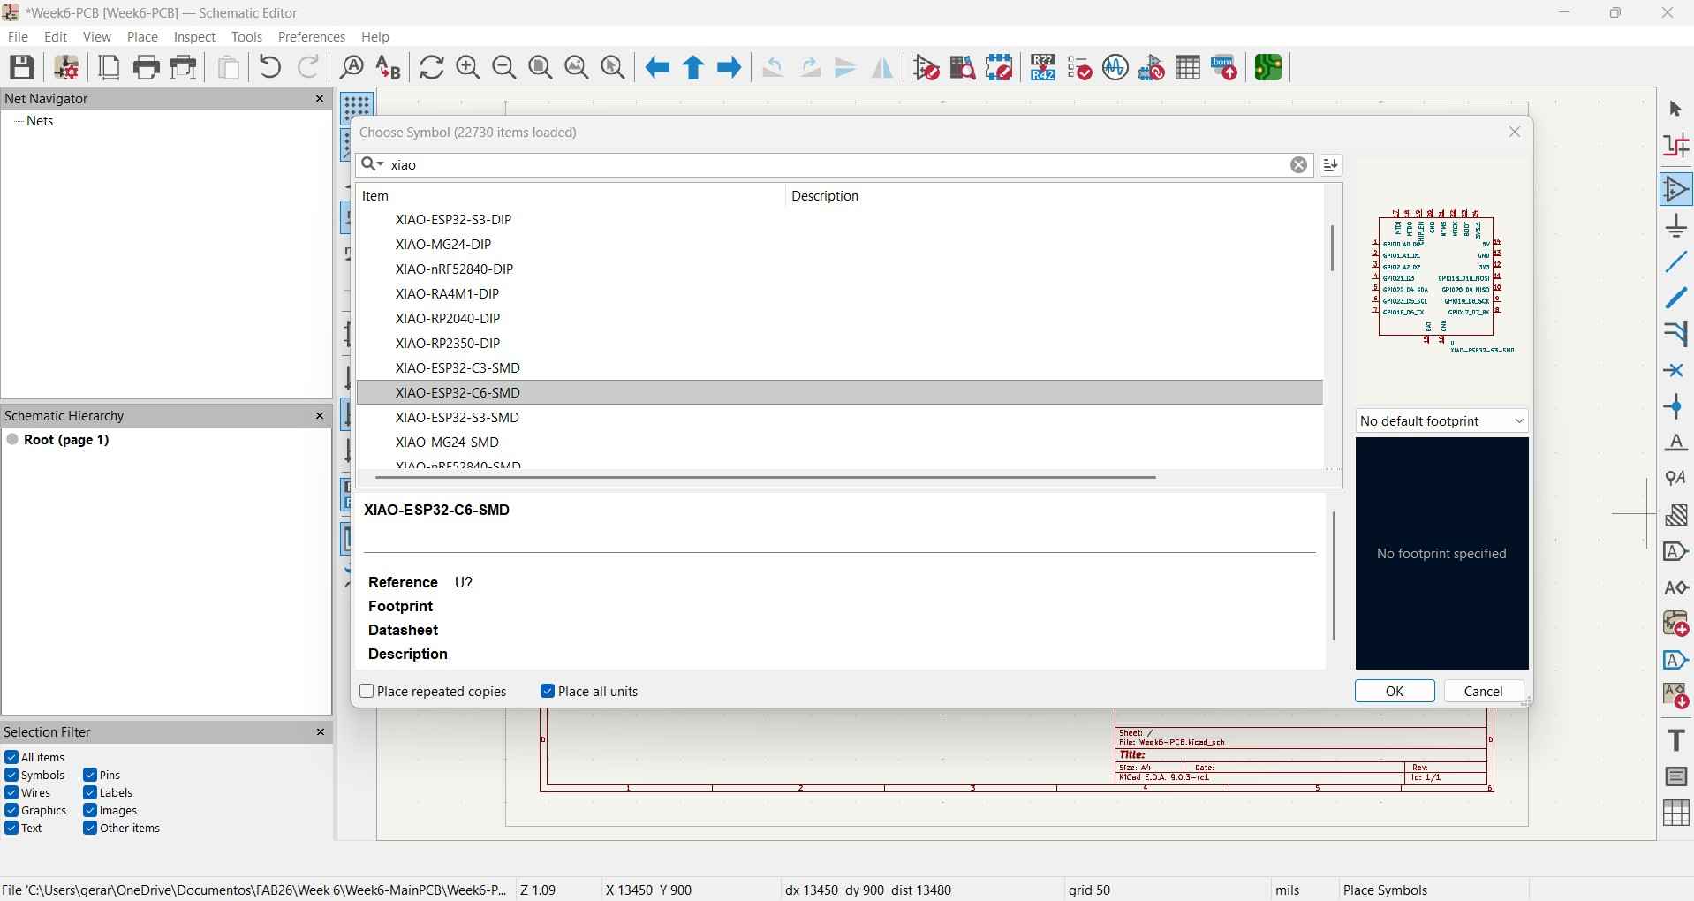Select the Place no-connect flag tool

coord(1676,371)
